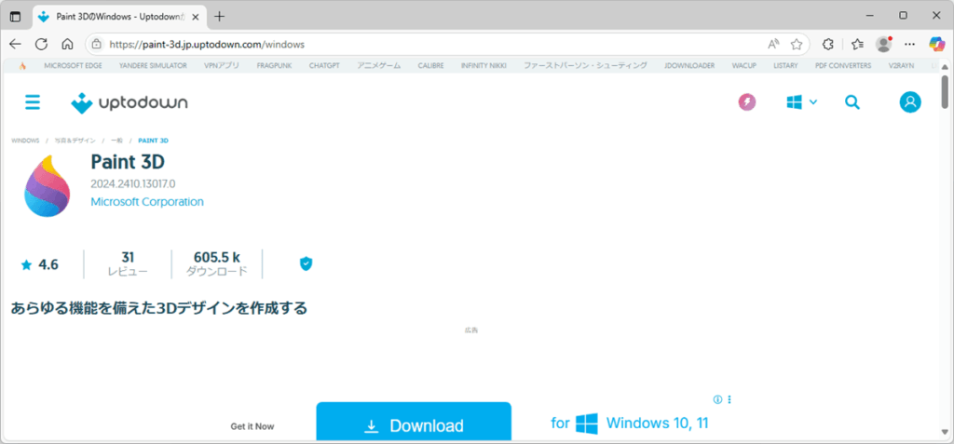The width and height of the screenshot is (954, 444).
Task: Open the WACUP bookmark
Action: tap(744, 66)
